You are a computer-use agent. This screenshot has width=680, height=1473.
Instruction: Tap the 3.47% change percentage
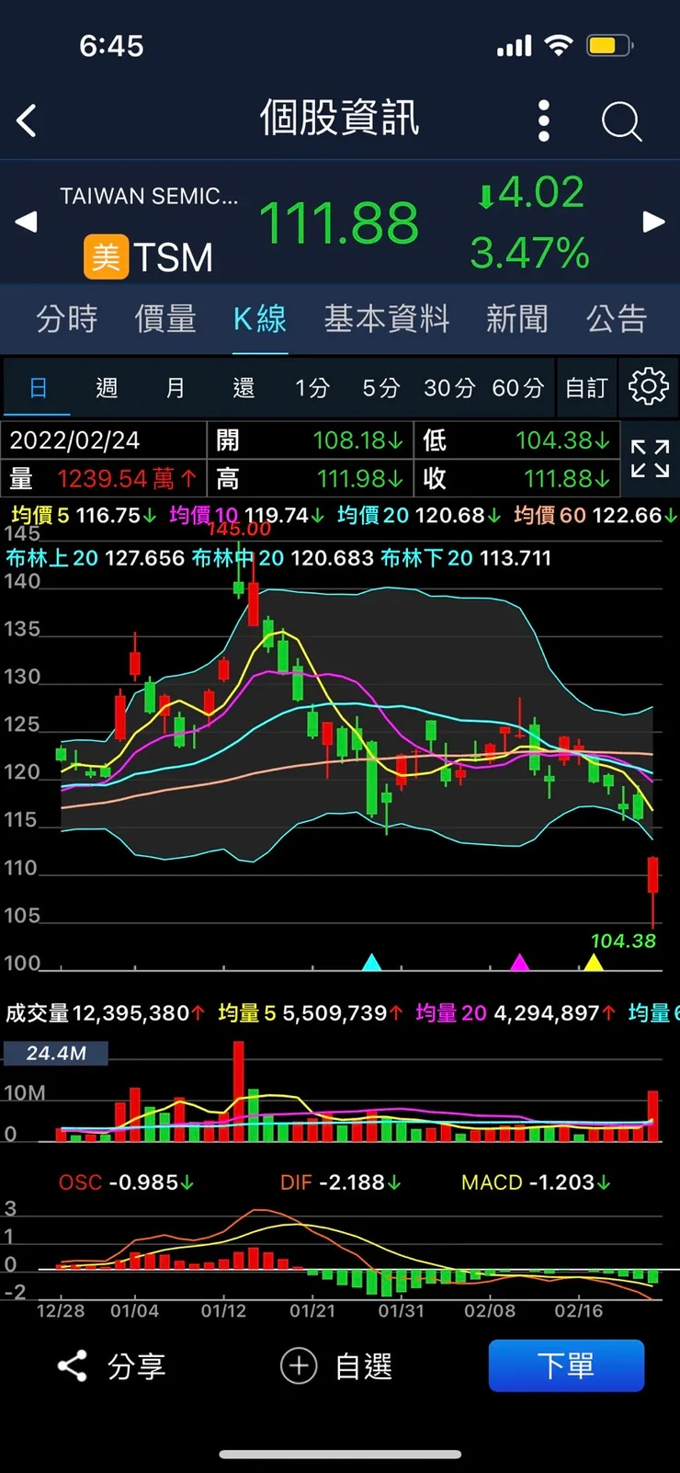tap(530, 253)
